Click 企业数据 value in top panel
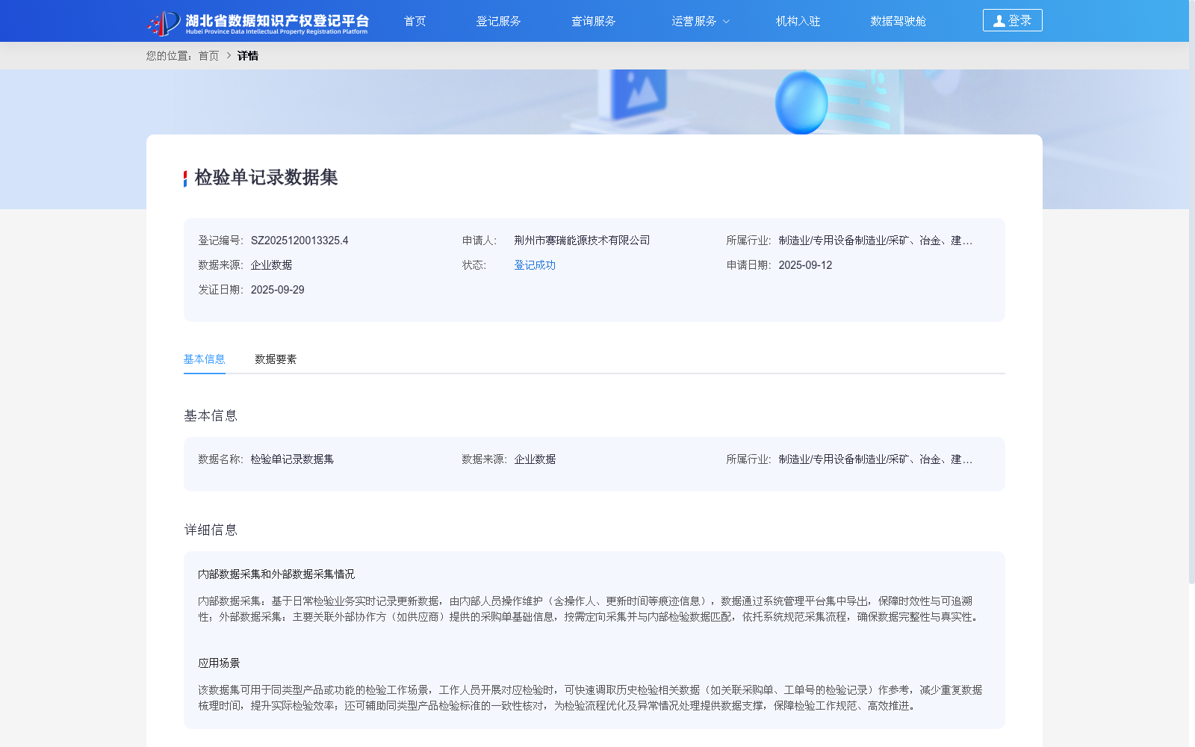Viewport: 1195px width, 747px height. pyautogui.click(x=271, y=265)
